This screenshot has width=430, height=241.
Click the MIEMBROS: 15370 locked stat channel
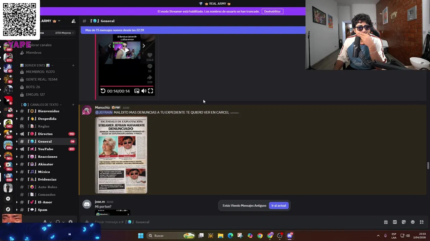point(47,72)
